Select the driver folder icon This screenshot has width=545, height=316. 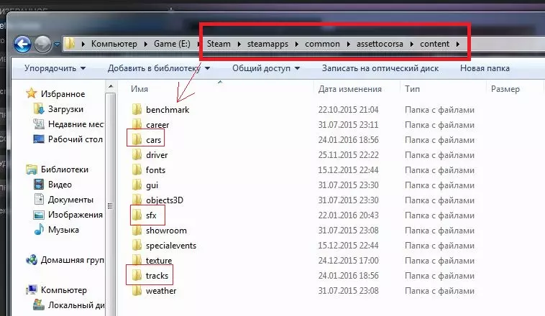click(137, 154)
